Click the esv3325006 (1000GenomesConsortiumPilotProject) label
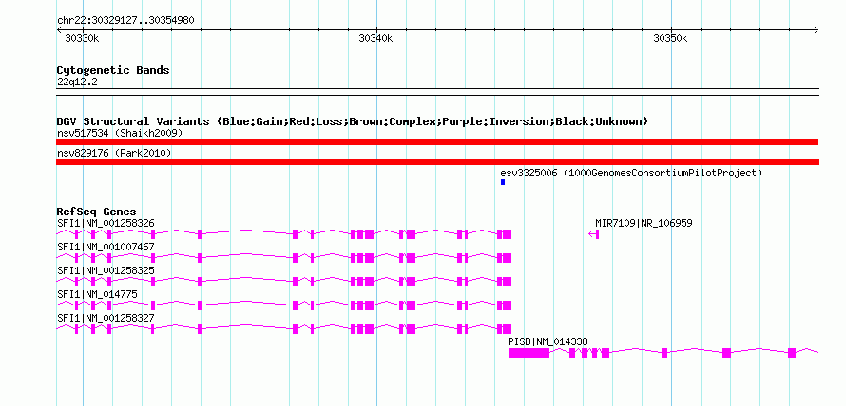846x406 pixels. tap(631, 173)
